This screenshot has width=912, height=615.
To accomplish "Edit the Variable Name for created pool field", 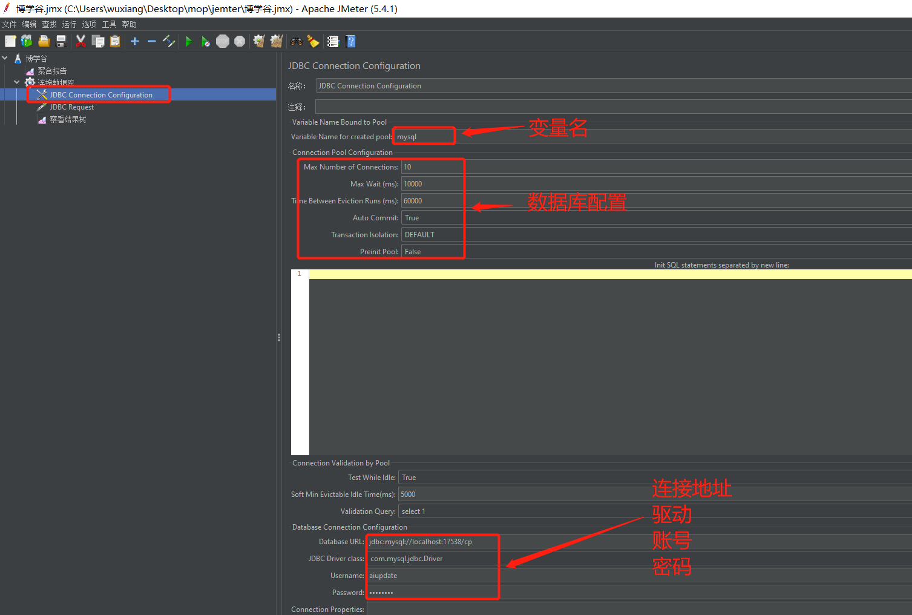I will tap(652, 137).
